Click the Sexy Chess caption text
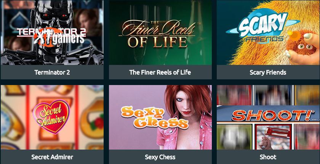320x164 pixels. pyautogui.click(x=160, y=157)
